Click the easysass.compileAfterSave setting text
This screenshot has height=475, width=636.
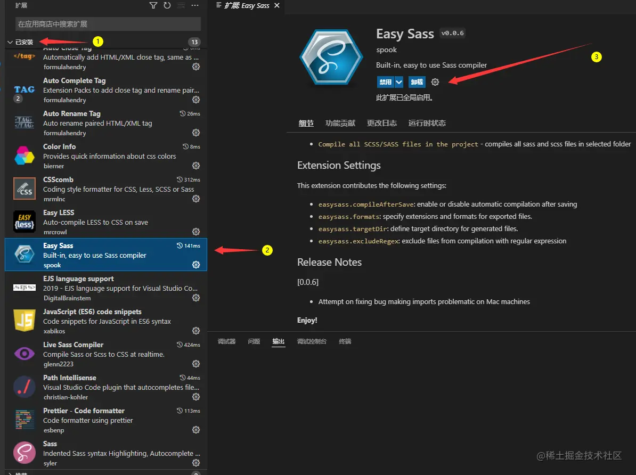click(x=366, y=204)
